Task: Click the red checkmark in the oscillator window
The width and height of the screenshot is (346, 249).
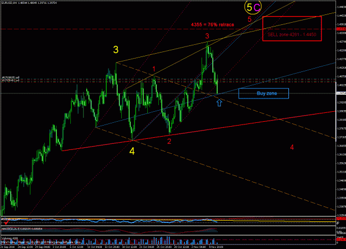Action: [x=7, y=221]
